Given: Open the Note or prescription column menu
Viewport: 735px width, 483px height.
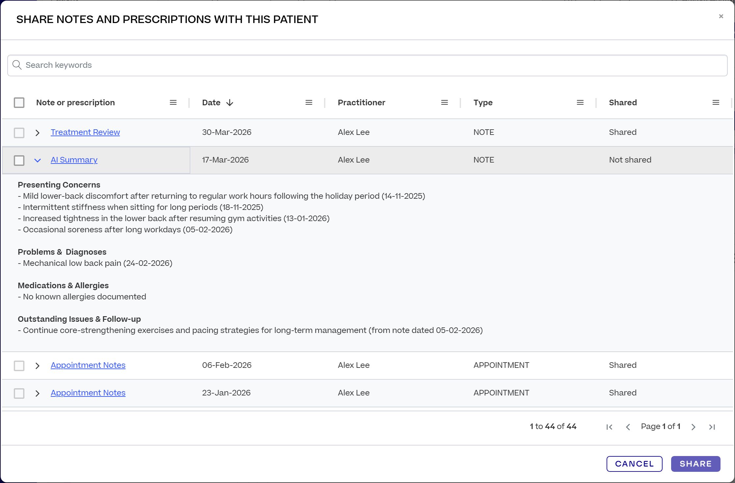Looking at the screenshot, I should click(x=173, y=103).
